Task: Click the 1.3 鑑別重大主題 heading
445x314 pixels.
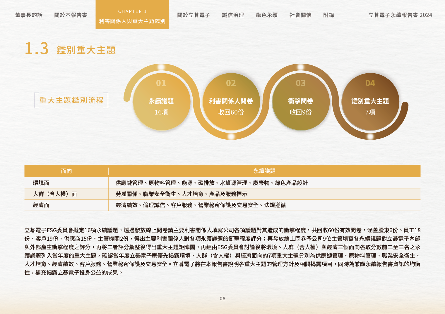Action: tap(70, 49)
